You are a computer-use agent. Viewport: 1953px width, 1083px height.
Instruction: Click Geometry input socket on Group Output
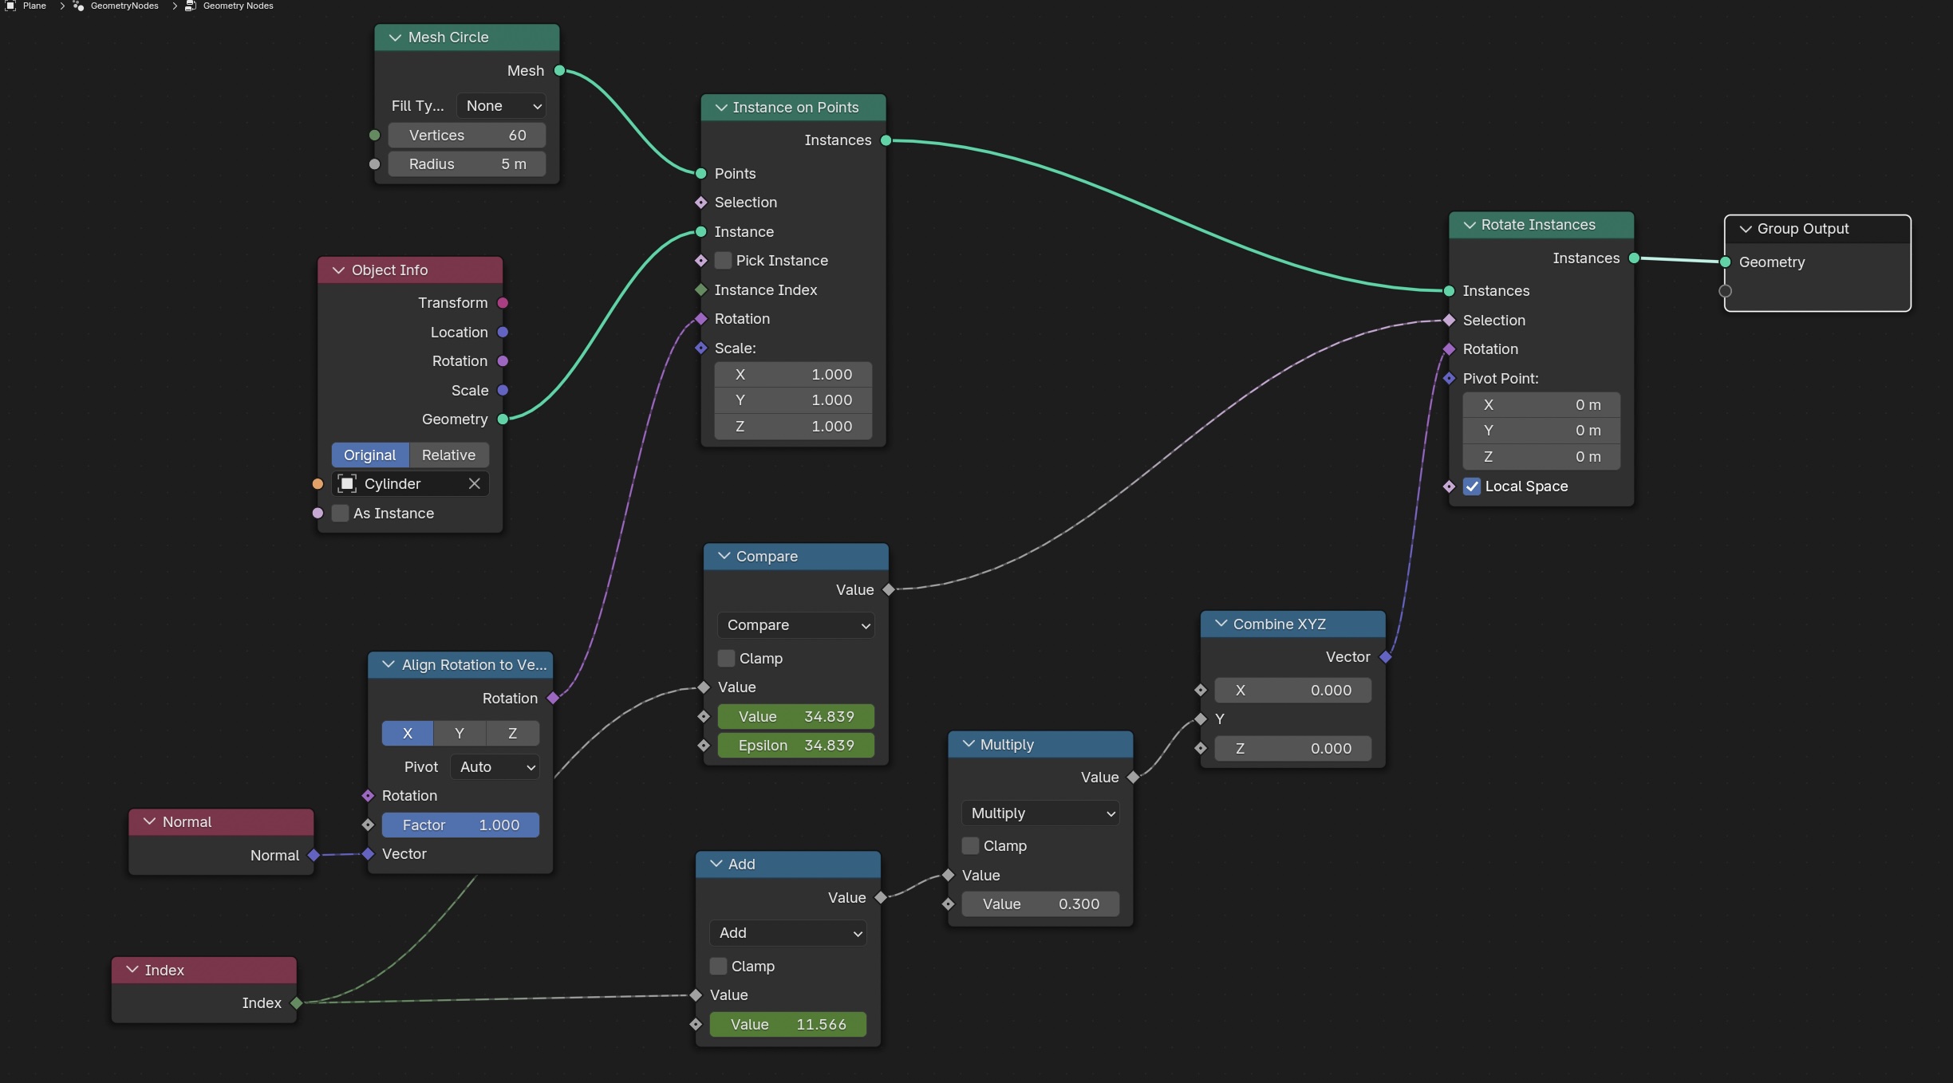pos(1725,262)
